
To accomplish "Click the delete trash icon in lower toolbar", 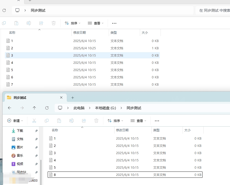I will point(96,121).
